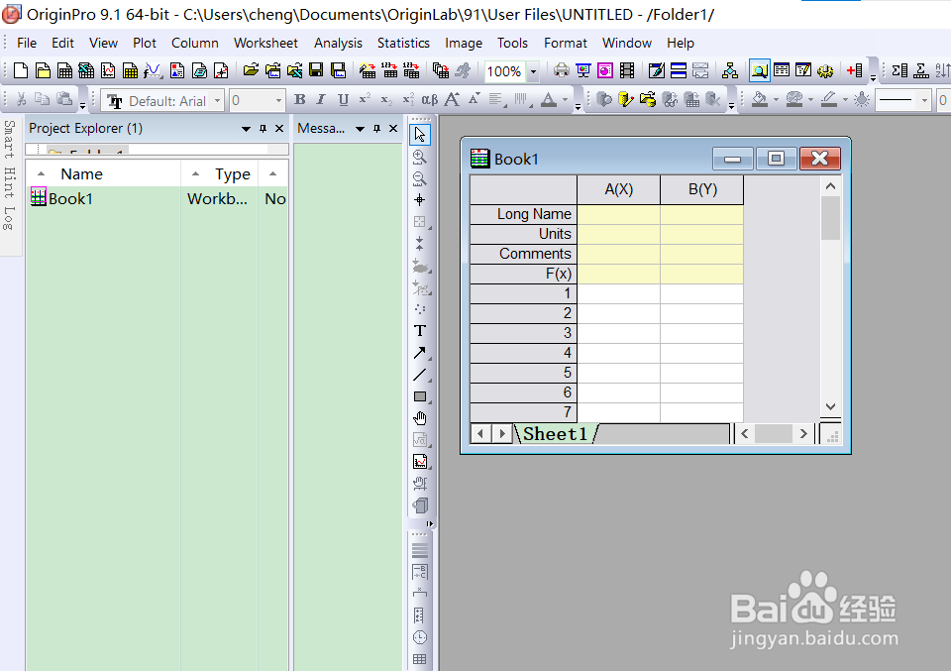Toggle Bold text formatting
Screen dimensions: 951x671
click(x=299, y=99)
